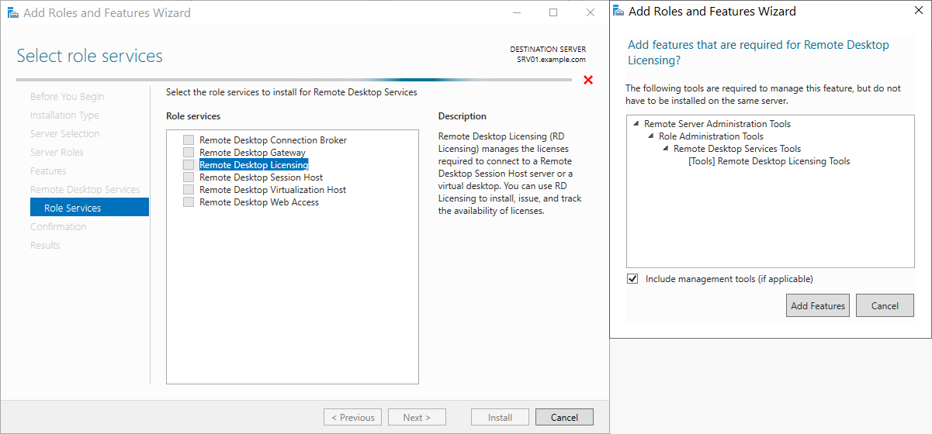Minimize the main wizard window
This screenshot has height=434, width=932.
coord(516,12)
